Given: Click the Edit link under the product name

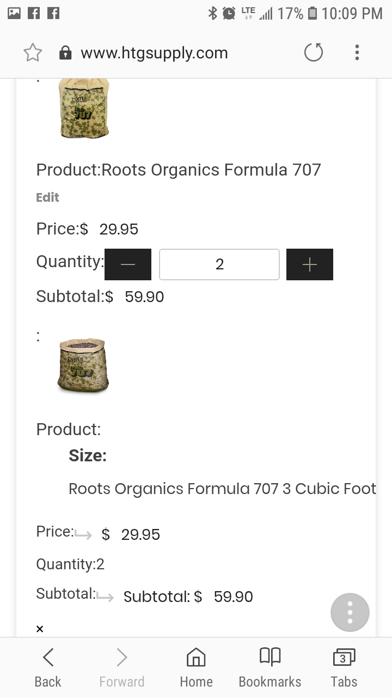Looking at the screenshot, I should [x=47, y=197].
